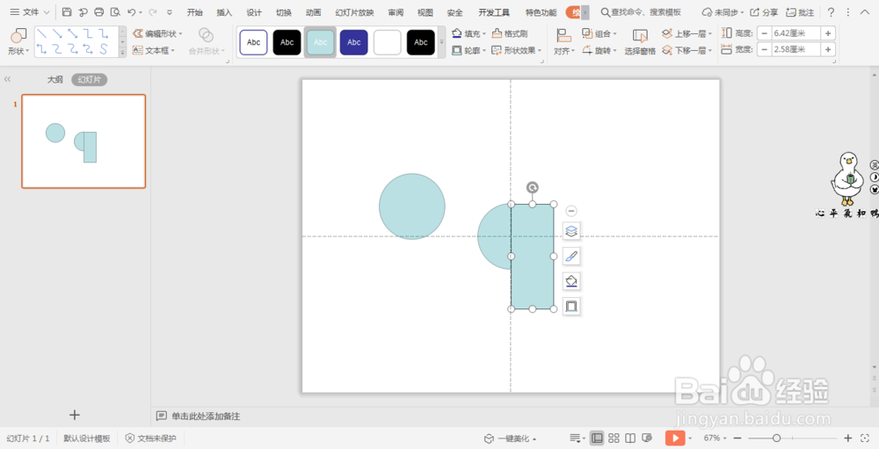Screen dimensions: 879x449
Task: Click the vertical three-dots more options
Action: [848, 11]
